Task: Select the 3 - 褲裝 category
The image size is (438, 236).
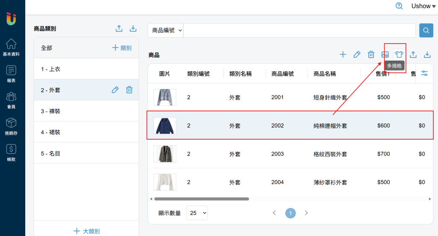Action: coord(86,111)
